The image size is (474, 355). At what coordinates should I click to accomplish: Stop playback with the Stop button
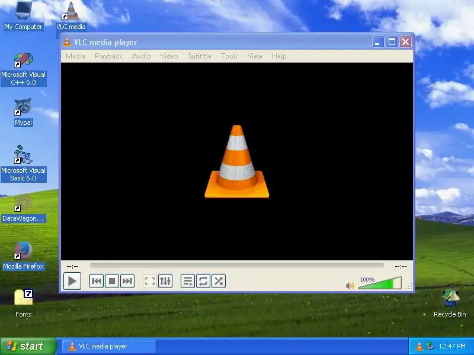coord(112,281)
